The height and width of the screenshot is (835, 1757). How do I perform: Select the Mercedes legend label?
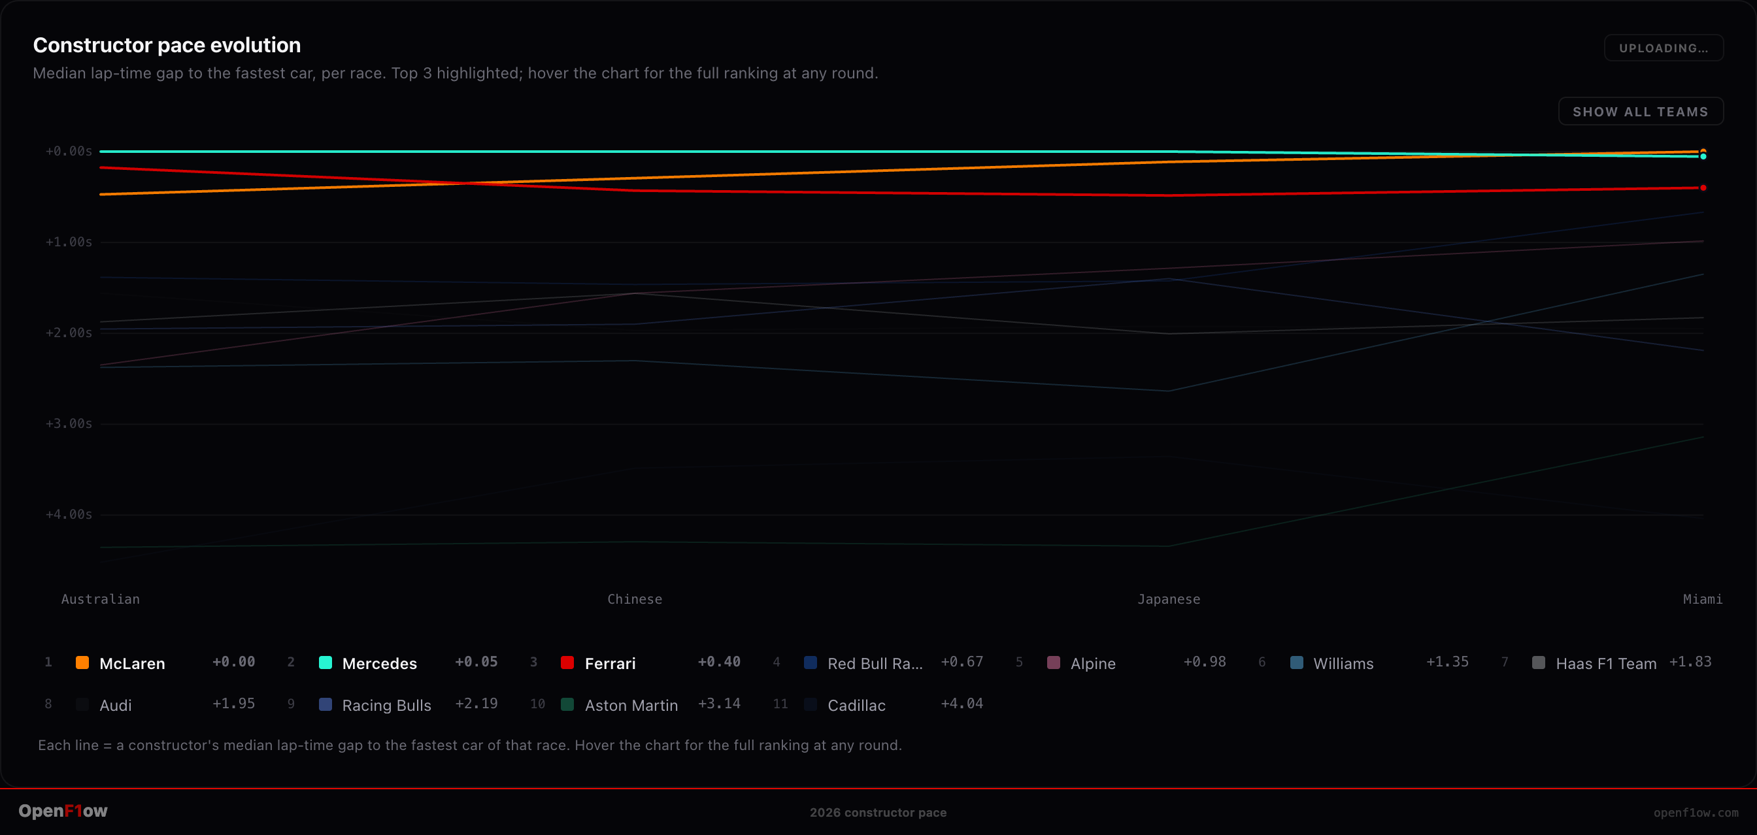(379, 663)
